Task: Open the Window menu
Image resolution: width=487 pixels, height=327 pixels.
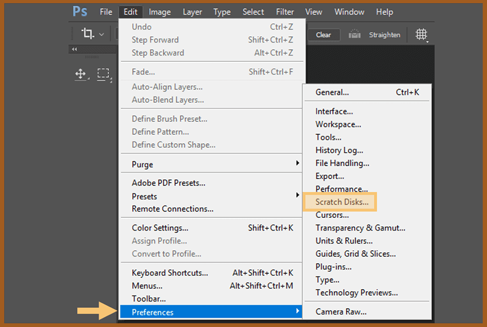Action: 349,12
